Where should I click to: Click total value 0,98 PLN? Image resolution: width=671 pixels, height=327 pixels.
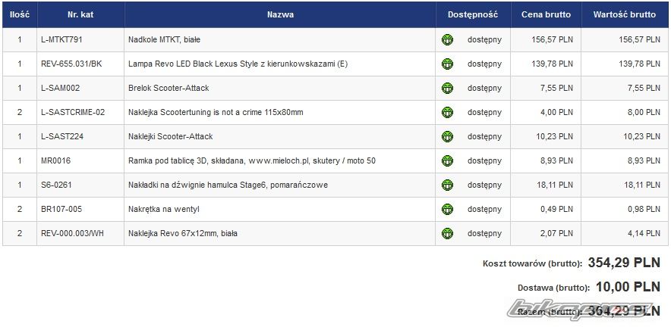[644, 209]
